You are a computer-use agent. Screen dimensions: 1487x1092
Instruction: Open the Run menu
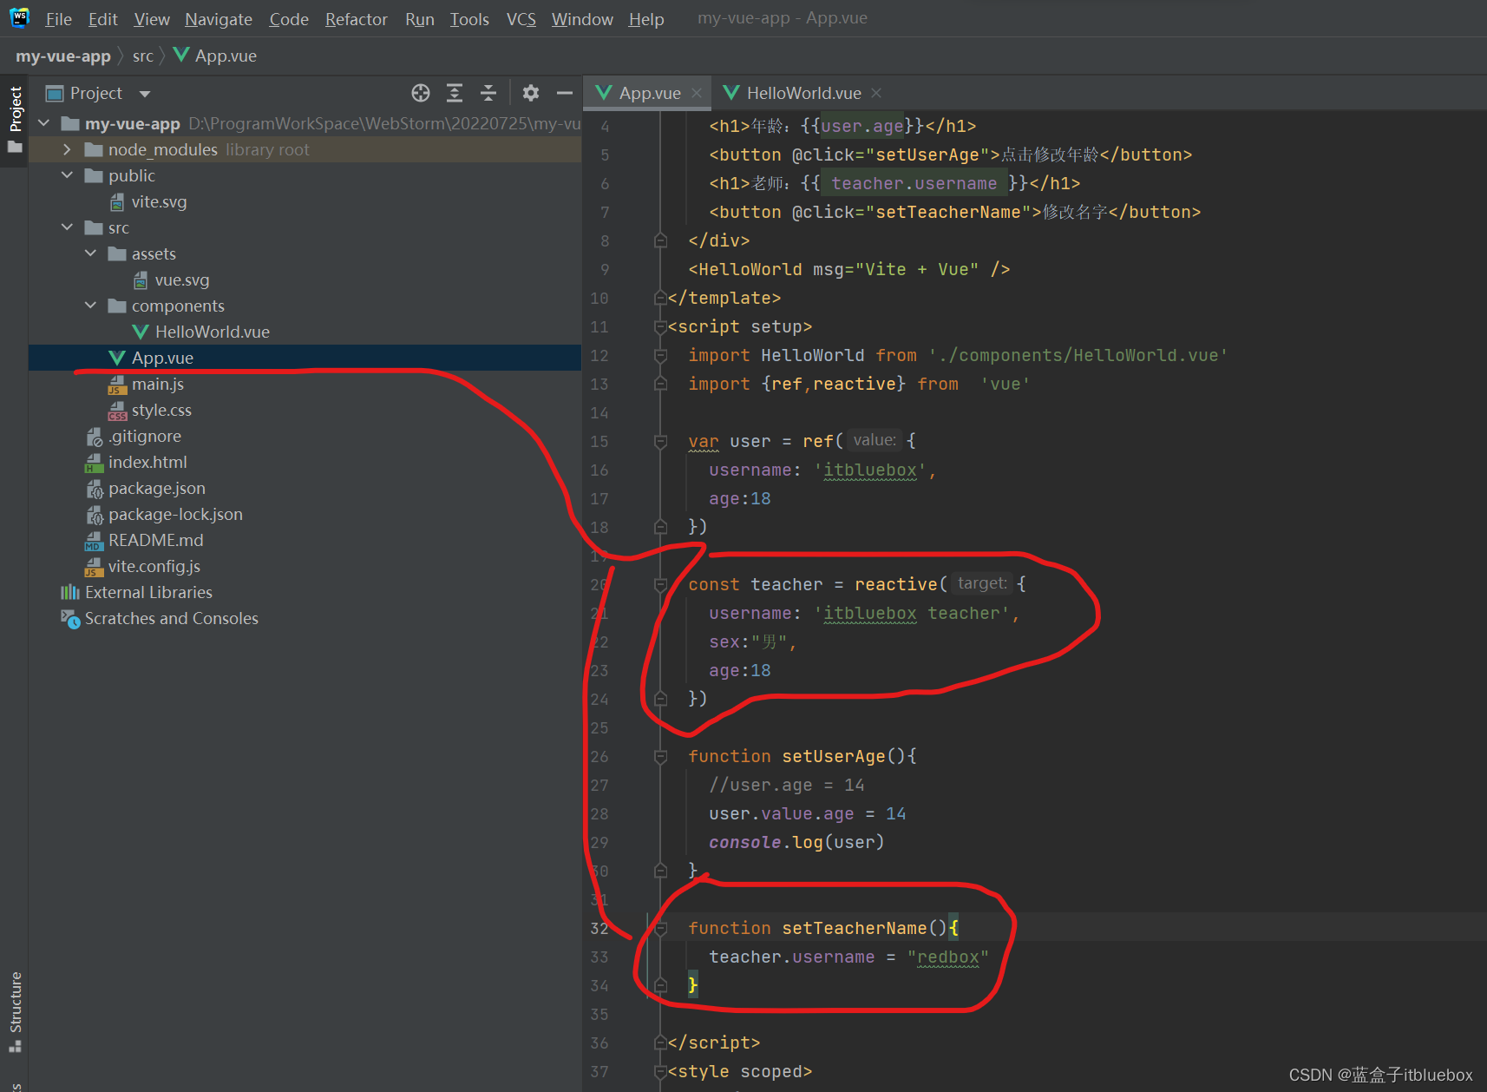[x=419, y=19]
